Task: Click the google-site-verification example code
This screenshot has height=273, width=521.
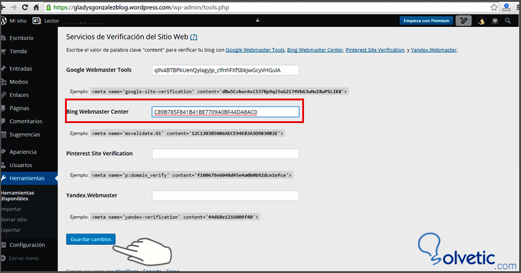Action: click(x=219, y=91)
